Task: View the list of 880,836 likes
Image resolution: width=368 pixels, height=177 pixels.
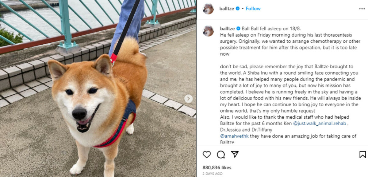Action: coord(217,167)
